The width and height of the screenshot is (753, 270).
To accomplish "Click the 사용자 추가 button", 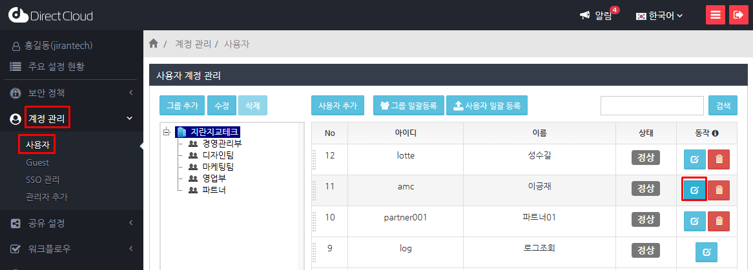I will [337, 106].
